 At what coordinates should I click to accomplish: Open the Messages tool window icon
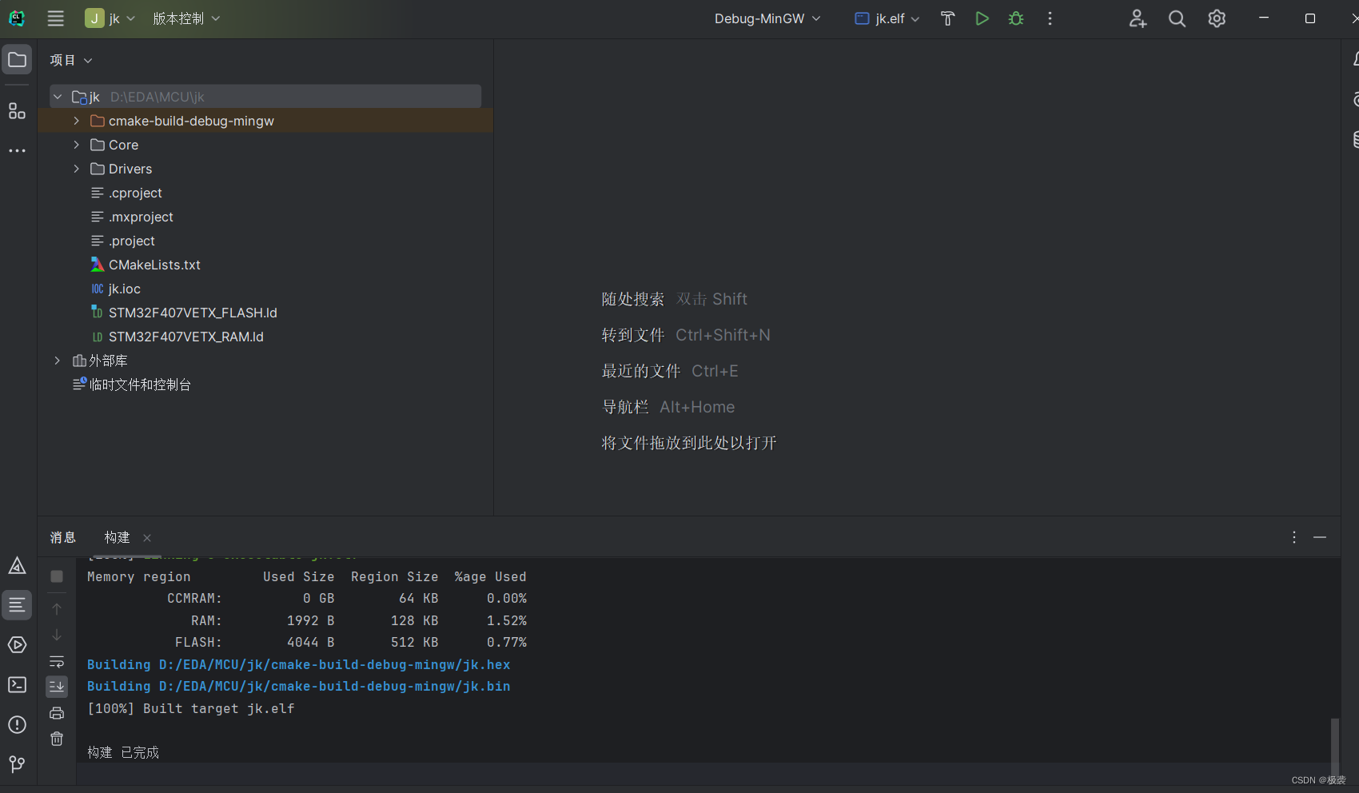pos(17,605)
